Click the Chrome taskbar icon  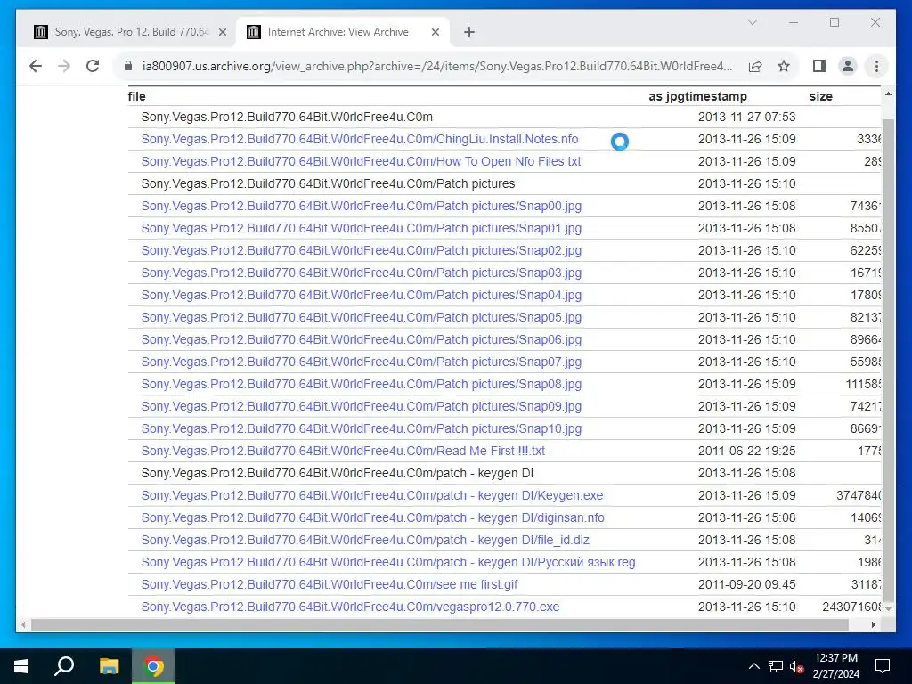coord(153,666)
